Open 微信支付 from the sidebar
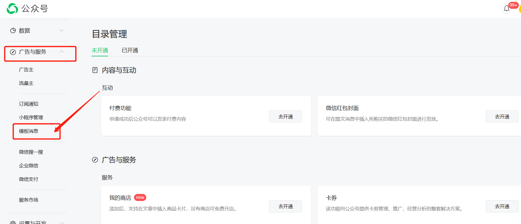The width and height of the screenshot is (521, 224). coord(29,179)
